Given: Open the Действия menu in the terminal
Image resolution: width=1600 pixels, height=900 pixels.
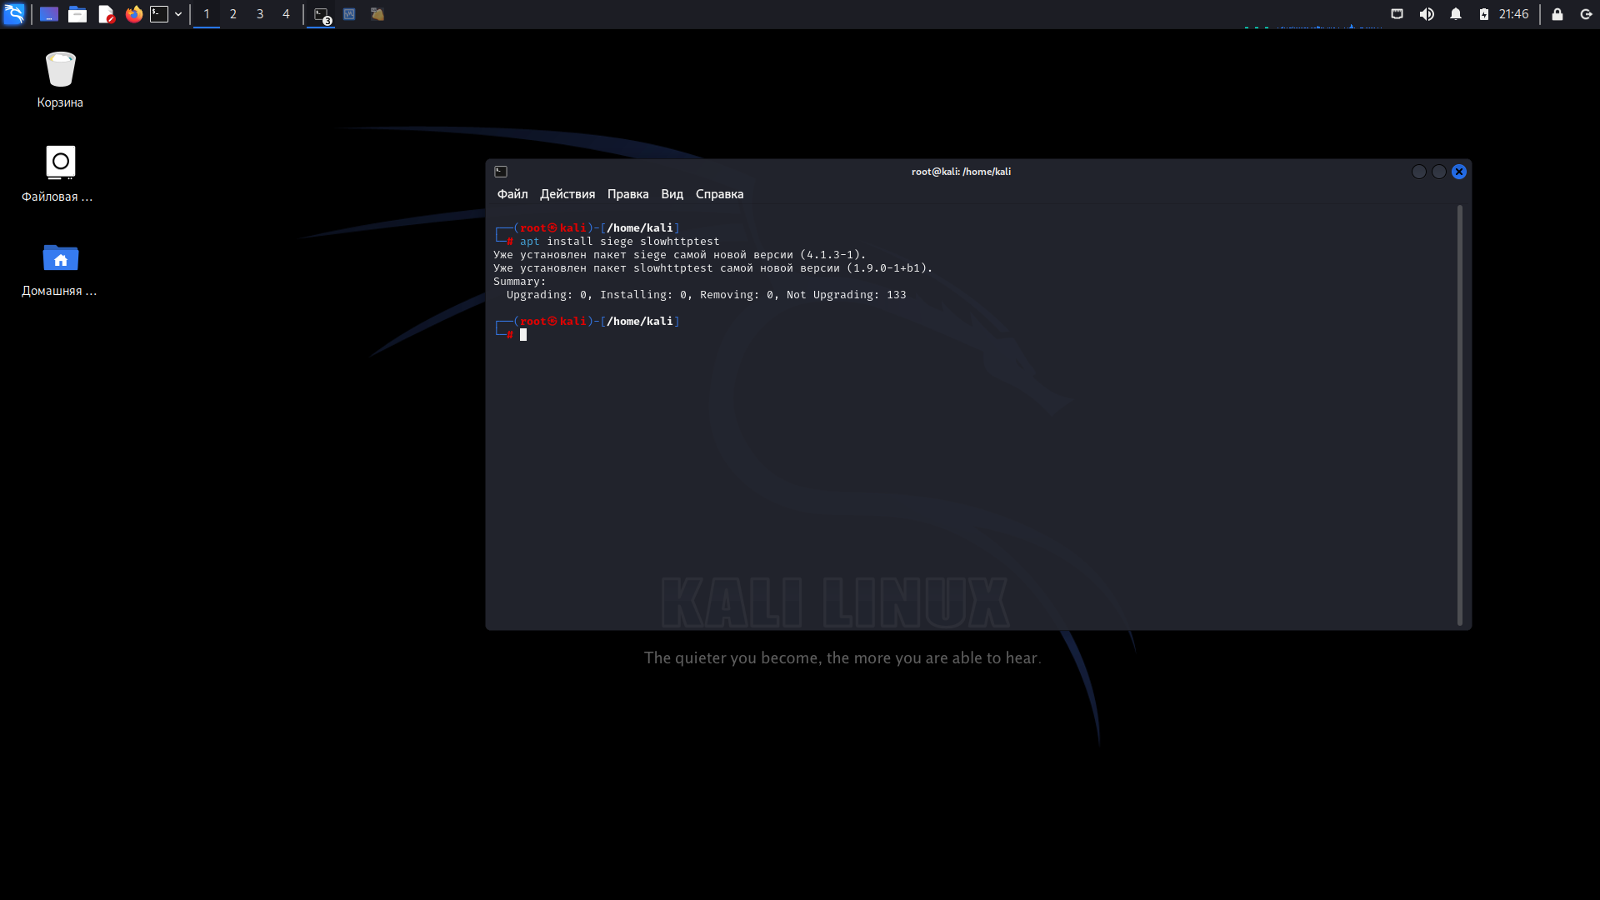Looking at the screenshot, I should point(567,194).
